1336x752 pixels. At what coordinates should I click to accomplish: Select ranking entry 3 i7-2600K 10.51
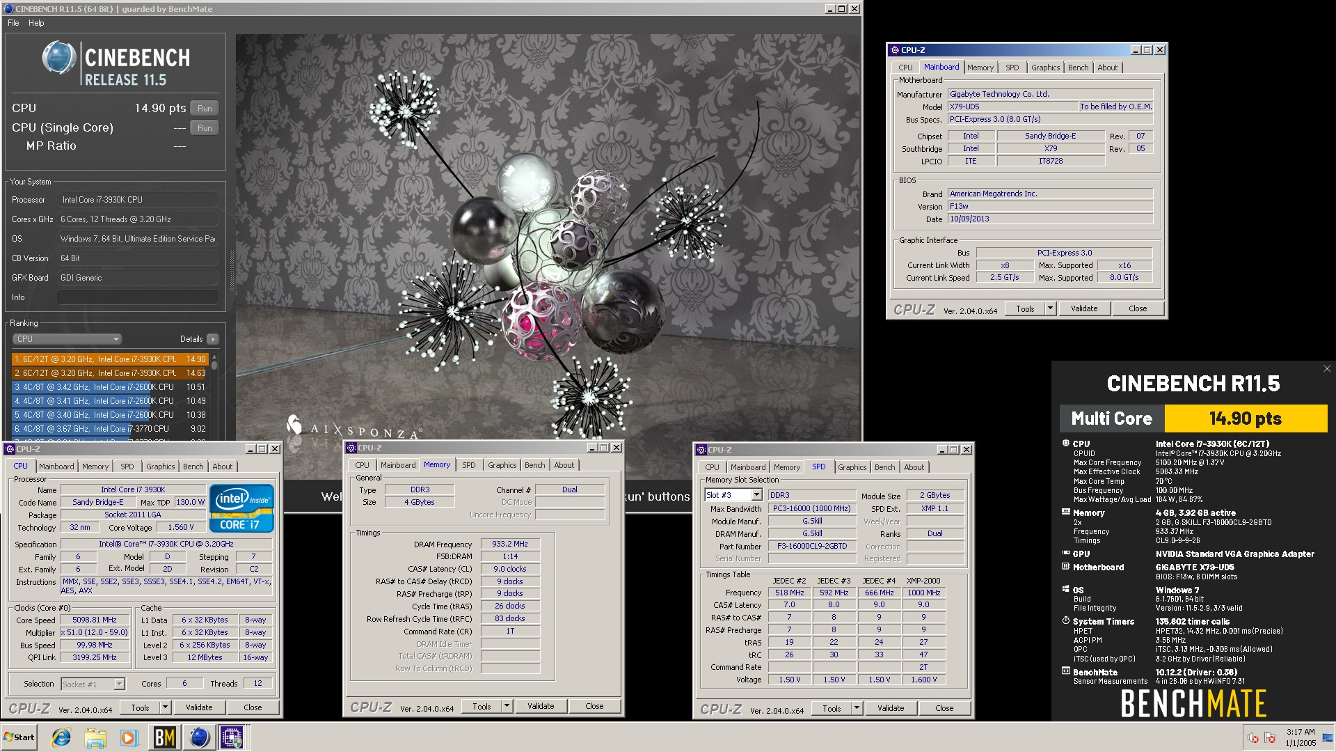coord(110,387)
